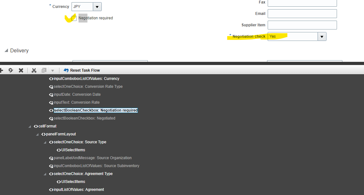The image size is (364, 195).
Task: Select the Cut scissors icon
Action: (34, 70)
